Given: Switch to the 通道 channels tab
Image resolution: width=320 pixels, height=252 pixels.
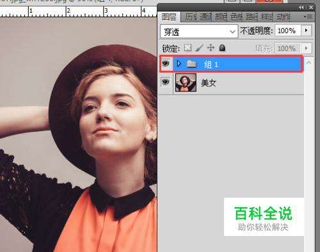Looking at the screenshot, I should (x=205, y=17).
